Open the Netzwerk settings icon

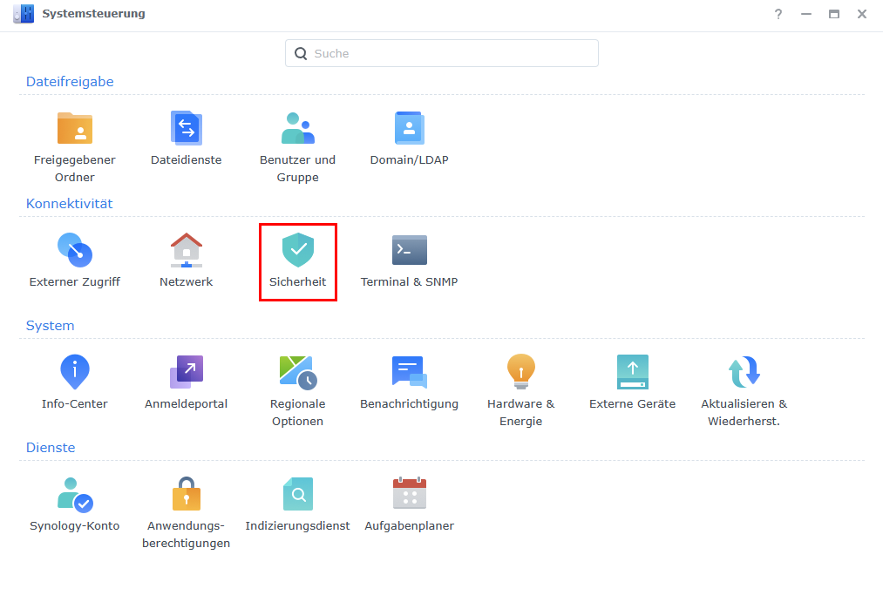pos(186,251)
